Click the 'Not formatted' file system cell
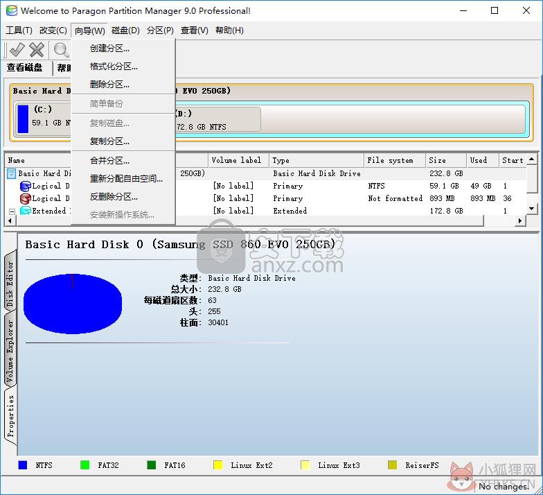Image resolution: width=543 pixels, height=495 pixels. (x=395, y=198)
